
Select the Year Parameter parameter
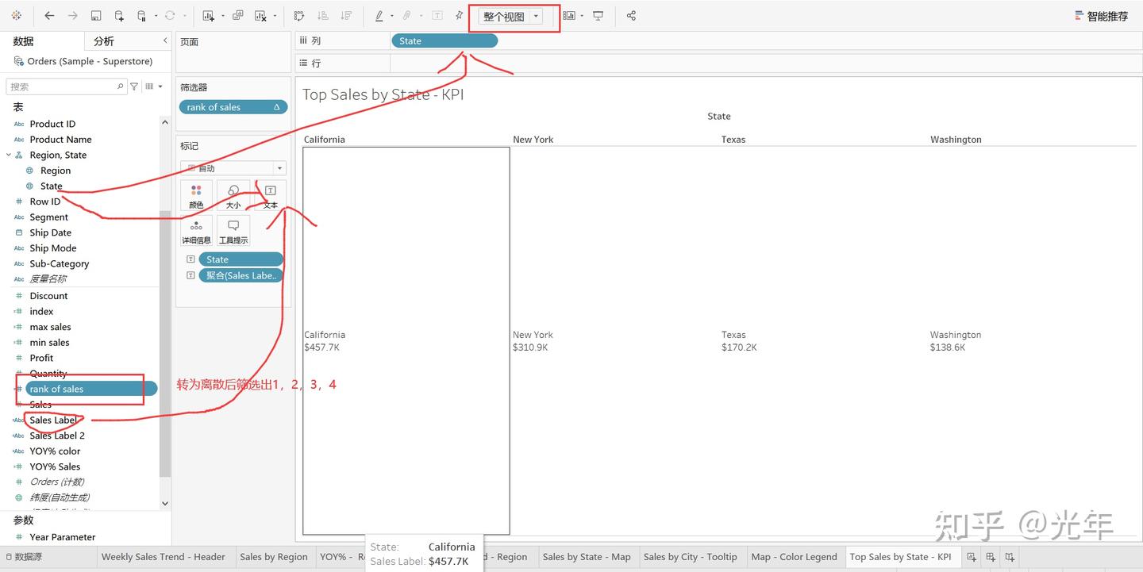coord(62,537)
